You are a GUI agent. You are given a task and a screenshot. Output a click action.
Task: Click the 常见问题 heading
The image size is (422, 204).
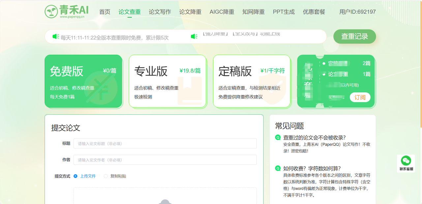coord(289,126)
